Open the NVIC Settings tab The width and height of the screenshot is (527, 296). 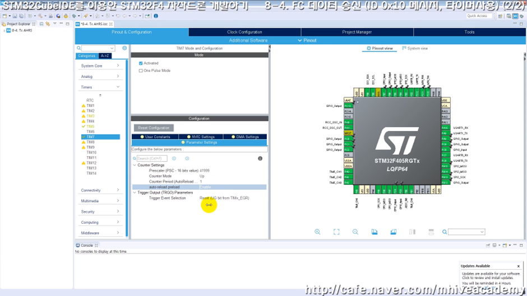point(201,137)
